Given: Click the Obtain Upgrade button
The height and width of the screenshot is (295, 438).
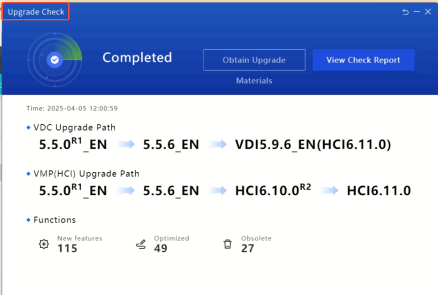Looking at the screenshot, I should pos(254,60).
